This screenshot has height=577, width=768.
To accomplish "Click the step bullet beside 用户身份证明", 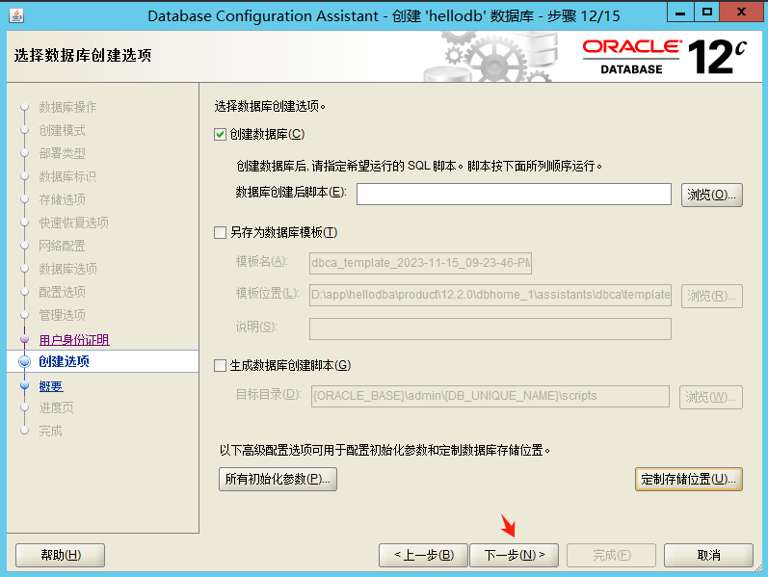I will click(24, 339).
